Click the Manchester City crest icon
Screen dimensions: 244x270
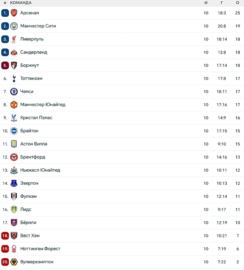pos(14,26)
